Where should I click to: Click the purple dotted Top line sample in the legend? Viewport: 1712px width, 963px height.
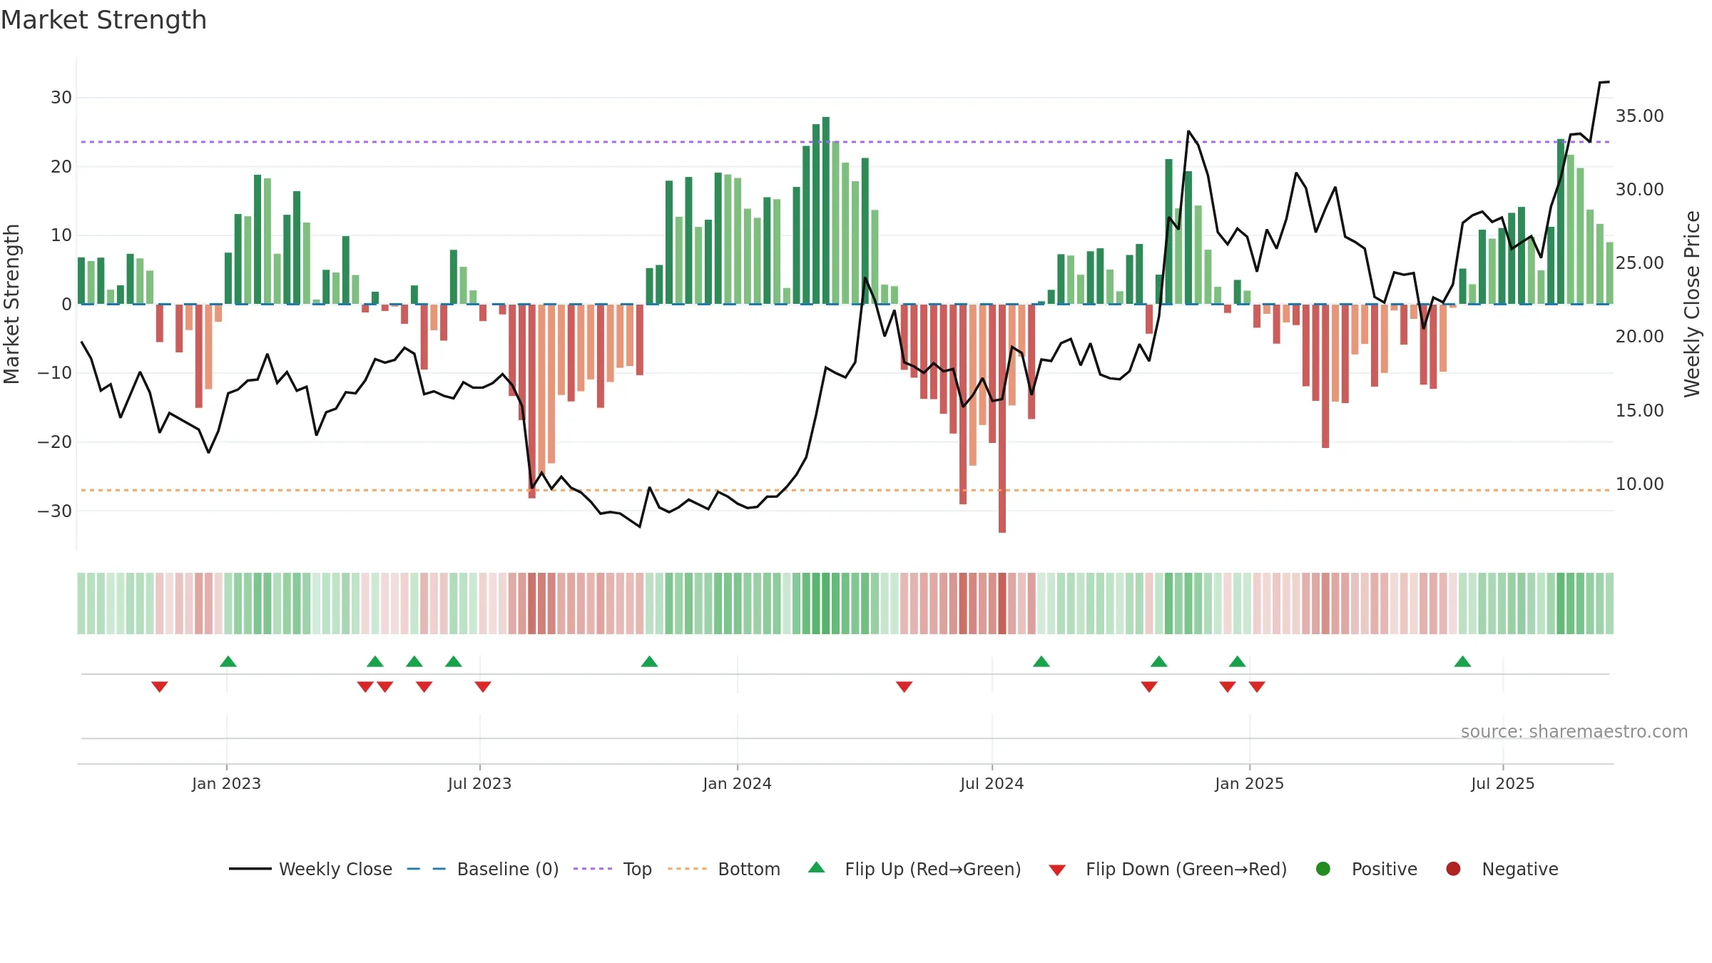click(x=593, y=869)
